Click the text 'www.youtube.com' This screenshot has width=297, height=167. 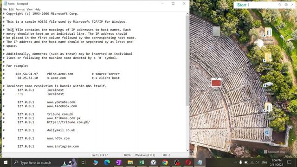pos(61,102)
